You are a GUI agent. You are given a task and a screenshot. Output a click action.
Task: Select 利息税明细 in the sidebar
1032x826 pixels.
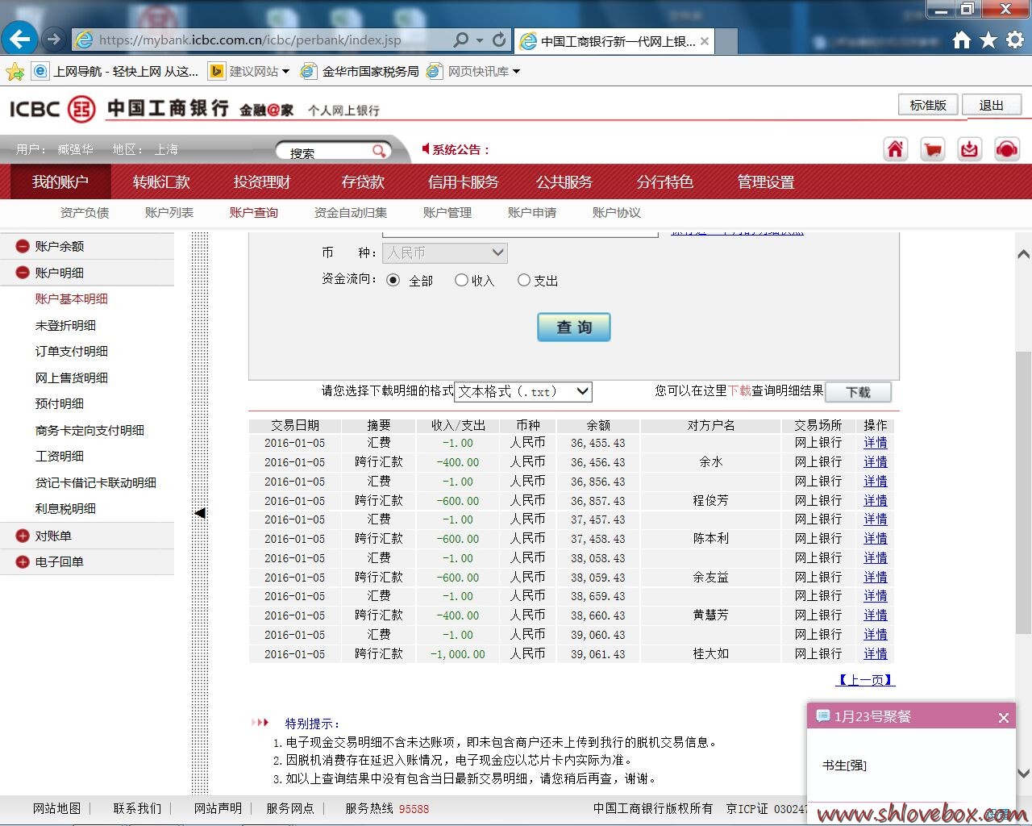coord(65,508)
